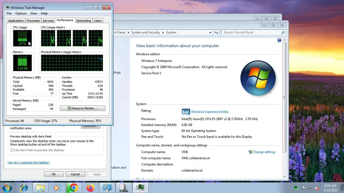
Task: Click the muted volume tray icon
Action: click(317, 188)
